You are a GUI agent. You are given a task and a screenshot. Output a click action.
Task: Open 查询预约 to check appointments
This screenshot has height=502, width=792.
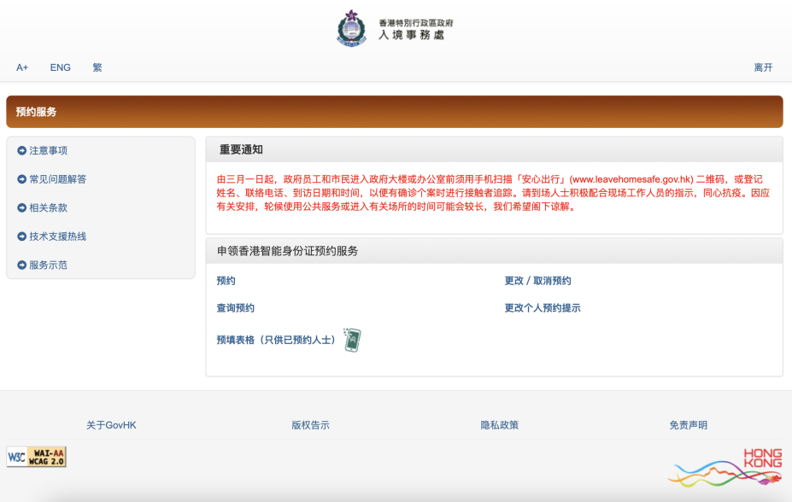tap(237, 307)
